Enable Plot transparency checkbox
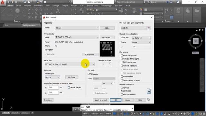 122,62
